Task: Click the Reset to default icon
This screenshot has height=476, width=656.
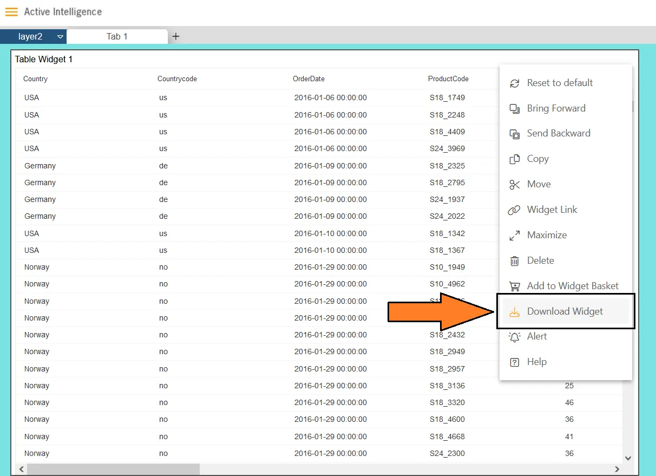Action: [x=515, y=83]
